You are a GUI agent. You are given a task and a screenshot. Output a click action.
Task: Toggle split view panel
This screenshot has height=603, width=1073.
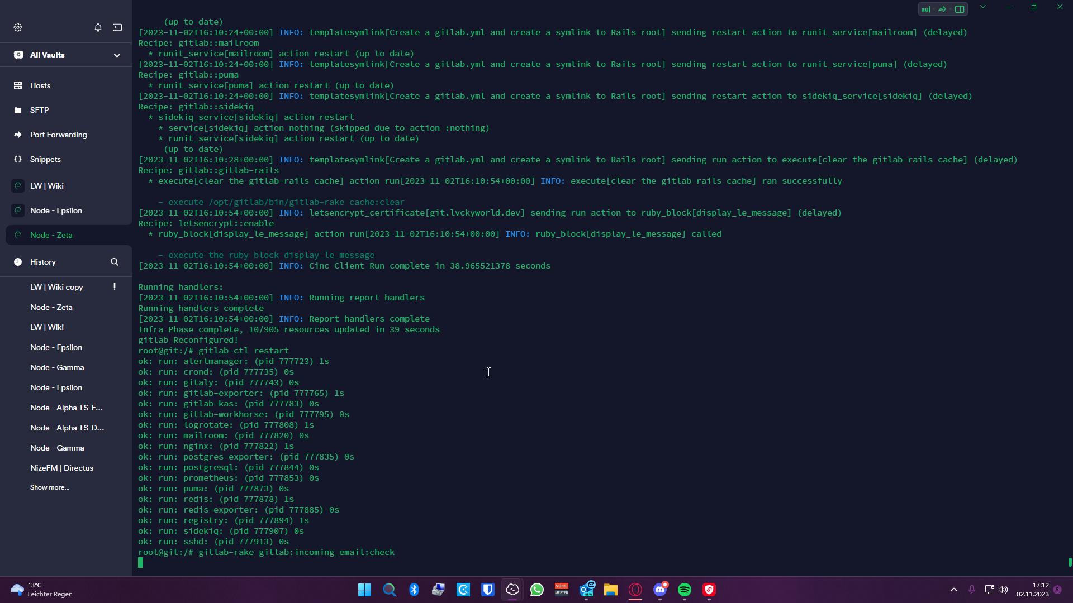pos(960,9)
